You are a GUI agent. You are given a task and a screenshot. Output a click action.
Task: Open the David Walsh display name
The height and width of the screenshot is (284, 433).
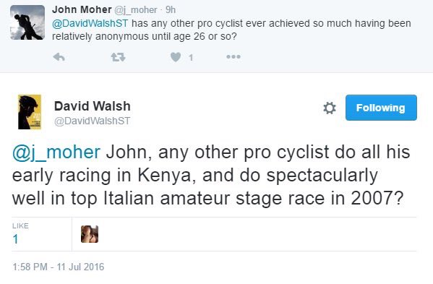[x=93, y=106]
